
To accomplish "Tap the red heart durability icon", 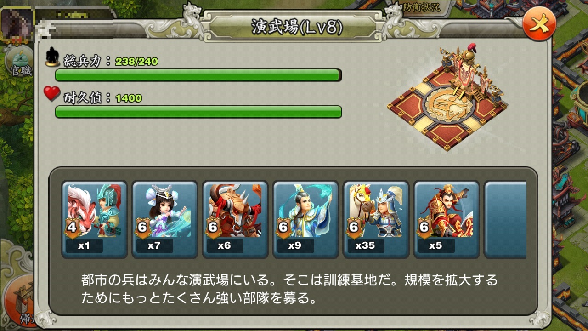I will tap(52, 94).
